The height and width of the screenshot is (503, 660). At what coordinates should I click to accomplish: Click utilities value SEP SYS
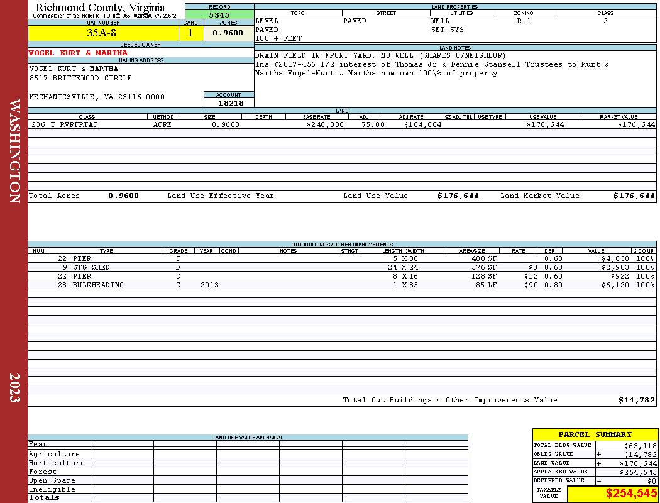click(x=447, y=30)
